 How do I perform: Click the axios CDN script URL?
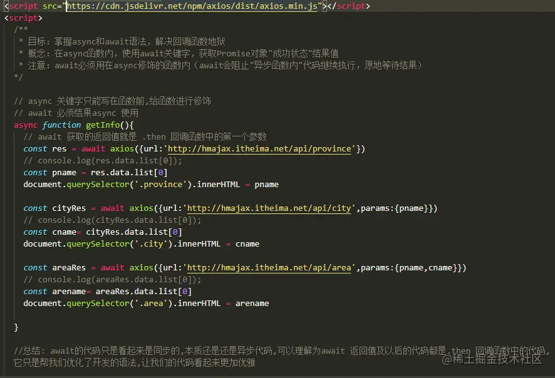click(x=192, y=6)
